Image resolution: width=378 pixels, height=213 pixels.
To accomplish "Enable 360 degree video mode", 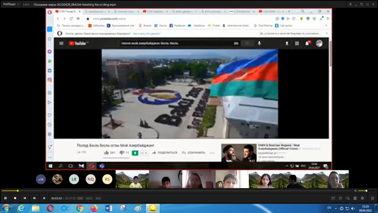I will pyautogui.click(x=333, y=198).
